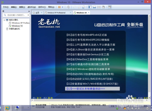The image size is (152, 111).
Task: Click the take snapshot toolbar icon
Action: point(75,7)
